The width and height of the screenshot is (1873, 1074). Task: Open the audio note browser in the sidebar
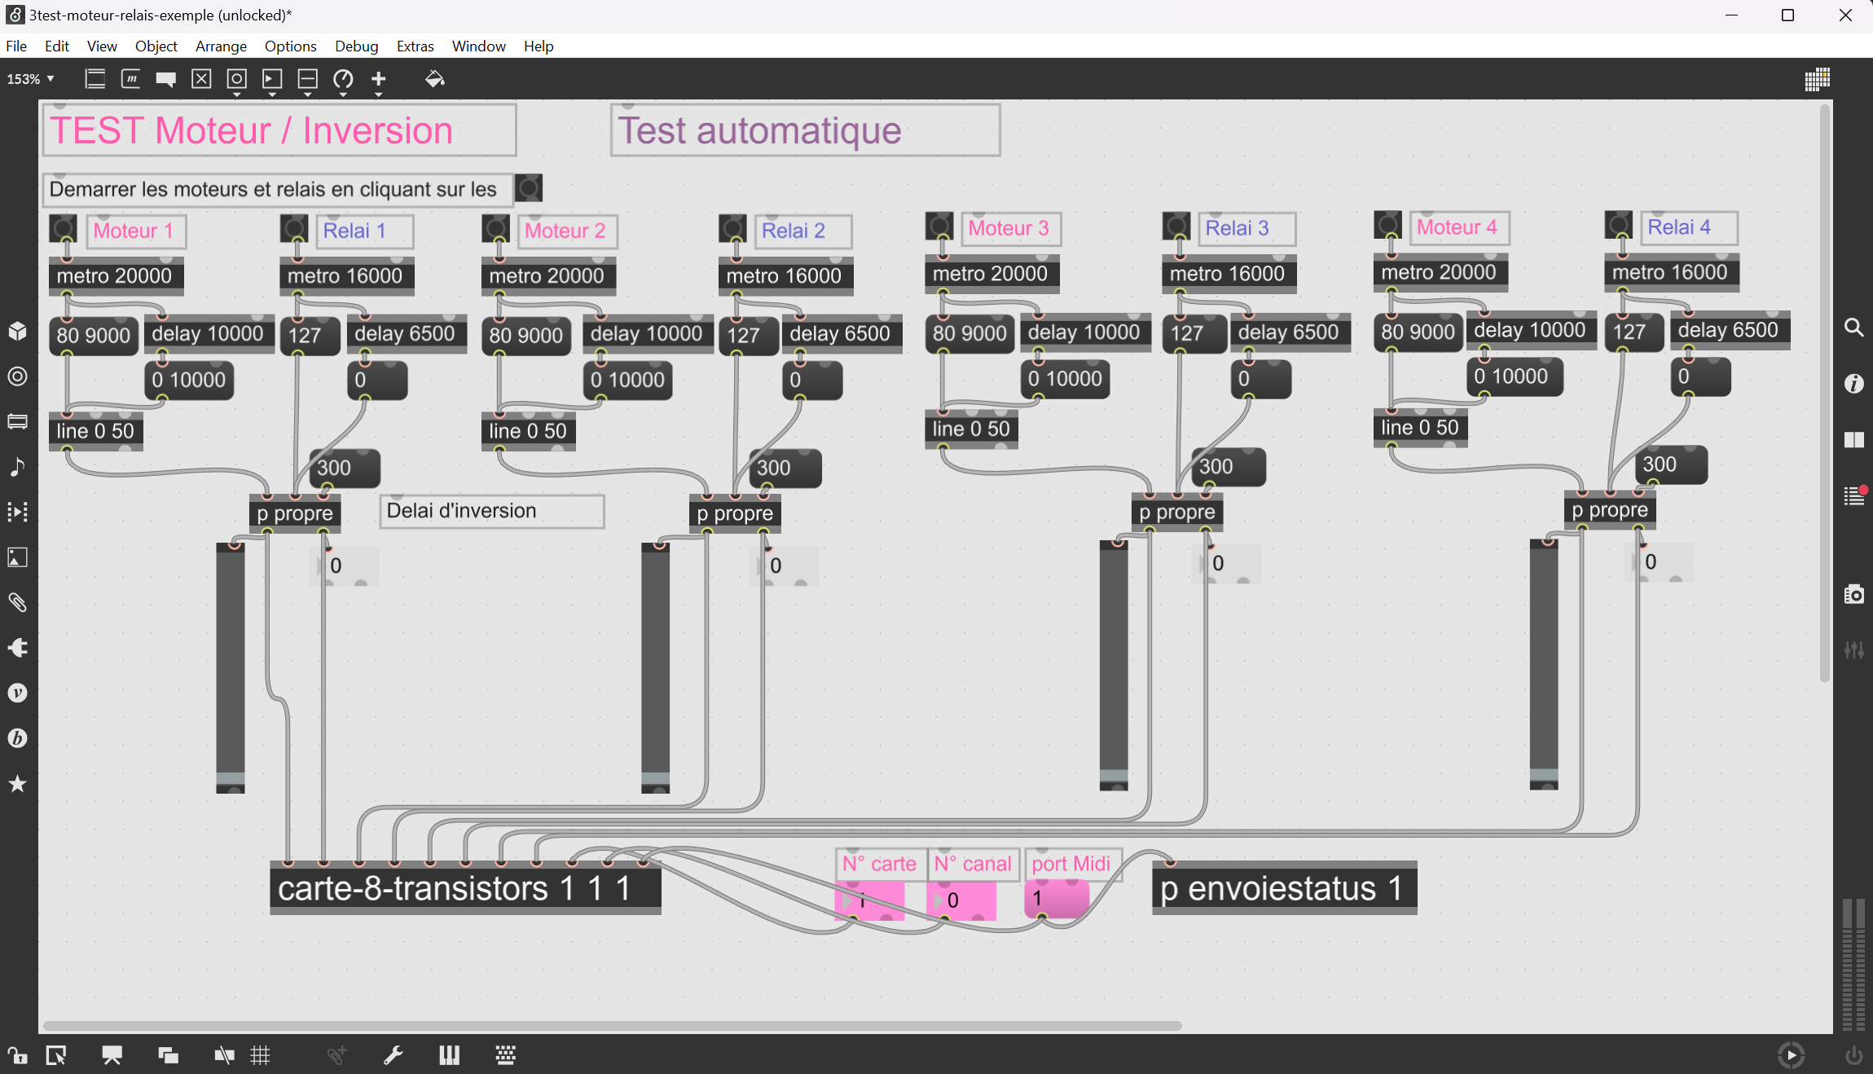18,467
